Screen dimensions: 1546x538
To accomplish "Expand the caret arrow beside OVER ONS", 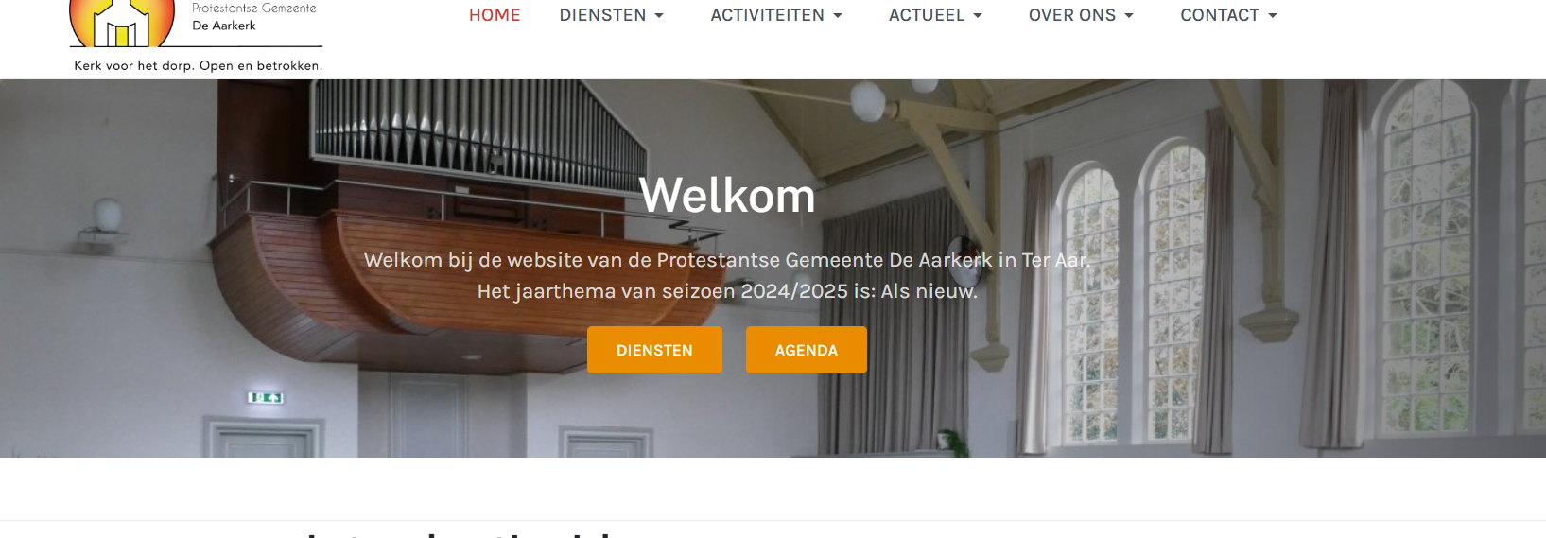I will tap(1129, 16).
